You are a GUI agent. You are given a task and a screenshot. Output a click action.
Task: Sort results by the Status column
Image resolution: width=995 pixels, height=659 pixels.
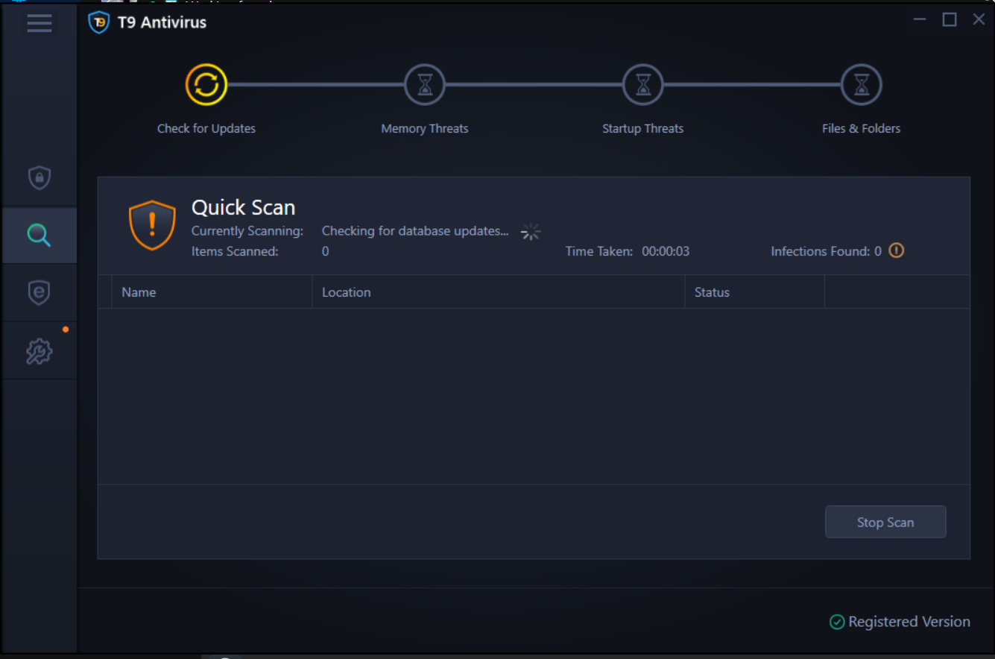coord(711,292)
